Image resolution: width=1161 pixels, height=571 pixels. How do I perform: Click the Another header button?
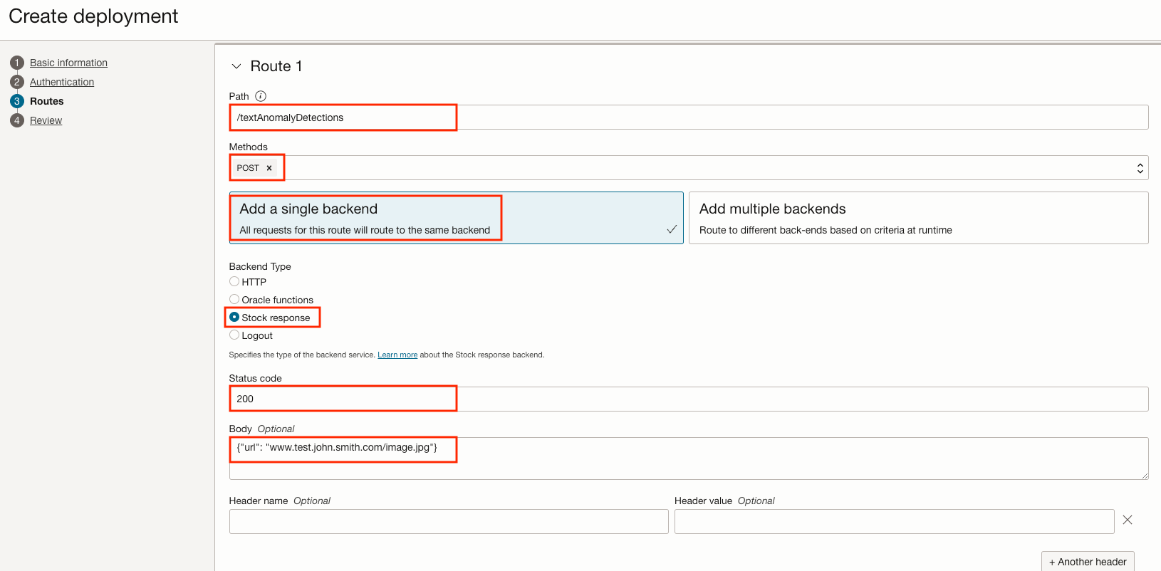pos(1087,562)
